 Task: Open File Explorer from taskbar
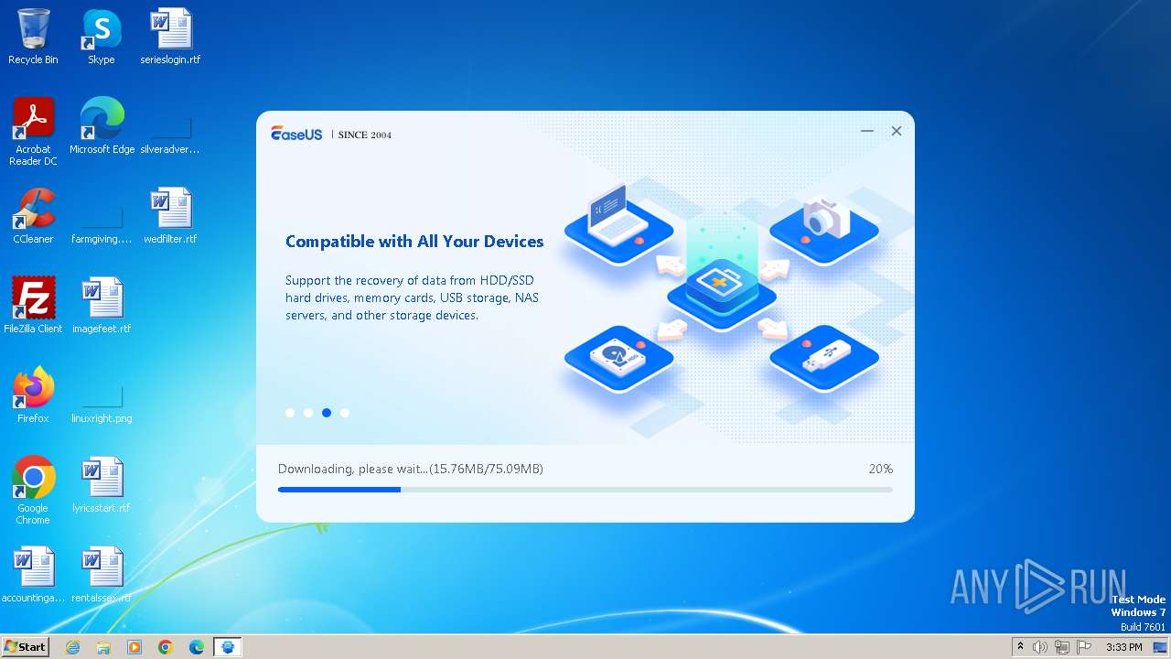pos(103,647)
